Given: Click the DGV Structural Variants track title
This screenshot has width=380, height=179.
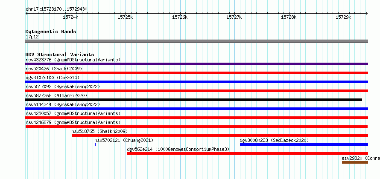Looking at the screenshot, I should [60, 55].
